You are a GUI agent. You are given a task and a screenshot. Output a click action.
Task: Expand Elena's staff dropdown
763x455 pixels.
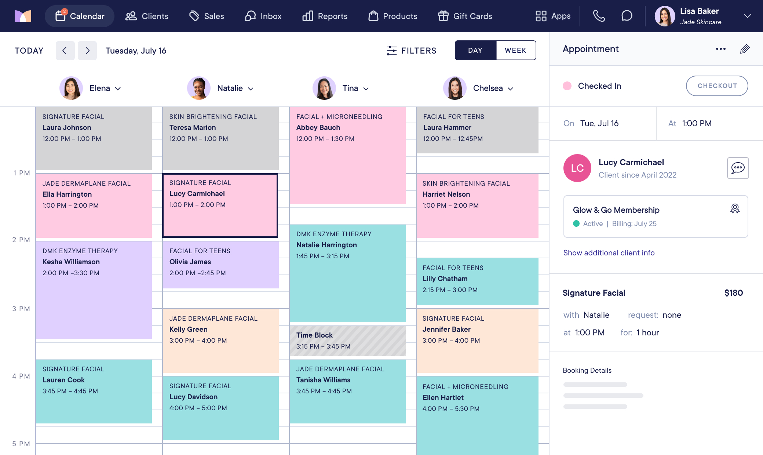tap(118, 88)
